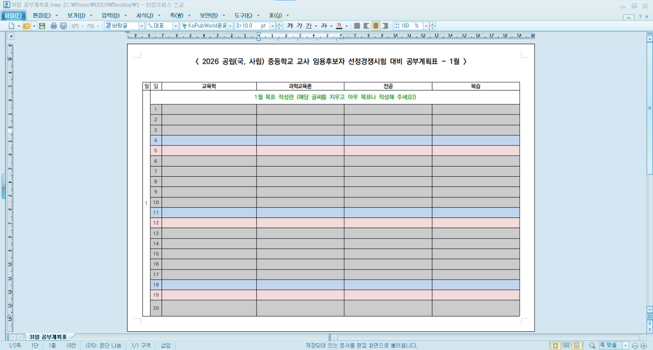Switch to the first view mode button

(x=555, y=346)
